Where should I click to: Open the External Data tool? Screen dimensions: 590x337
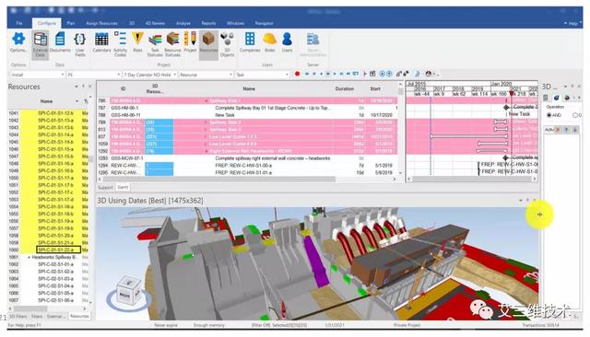[40, 44]
